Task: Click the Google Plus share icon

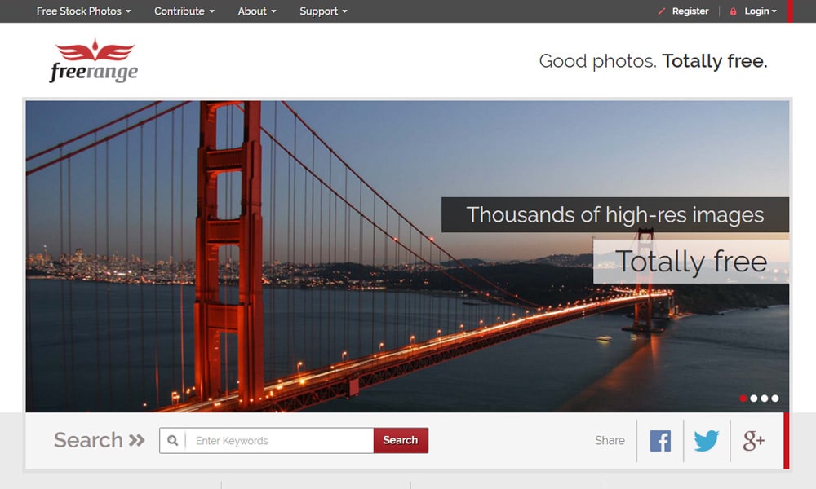Action: point(753,441)
